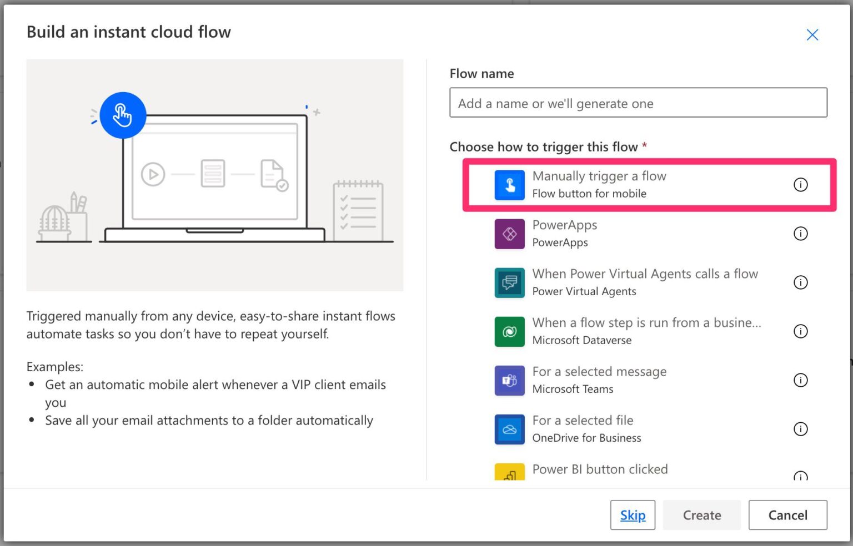Screen dimensions: 853x546
Task: Pick 'When Power Virtual Agents calls a flow'
Action: [x=645, y=274]
